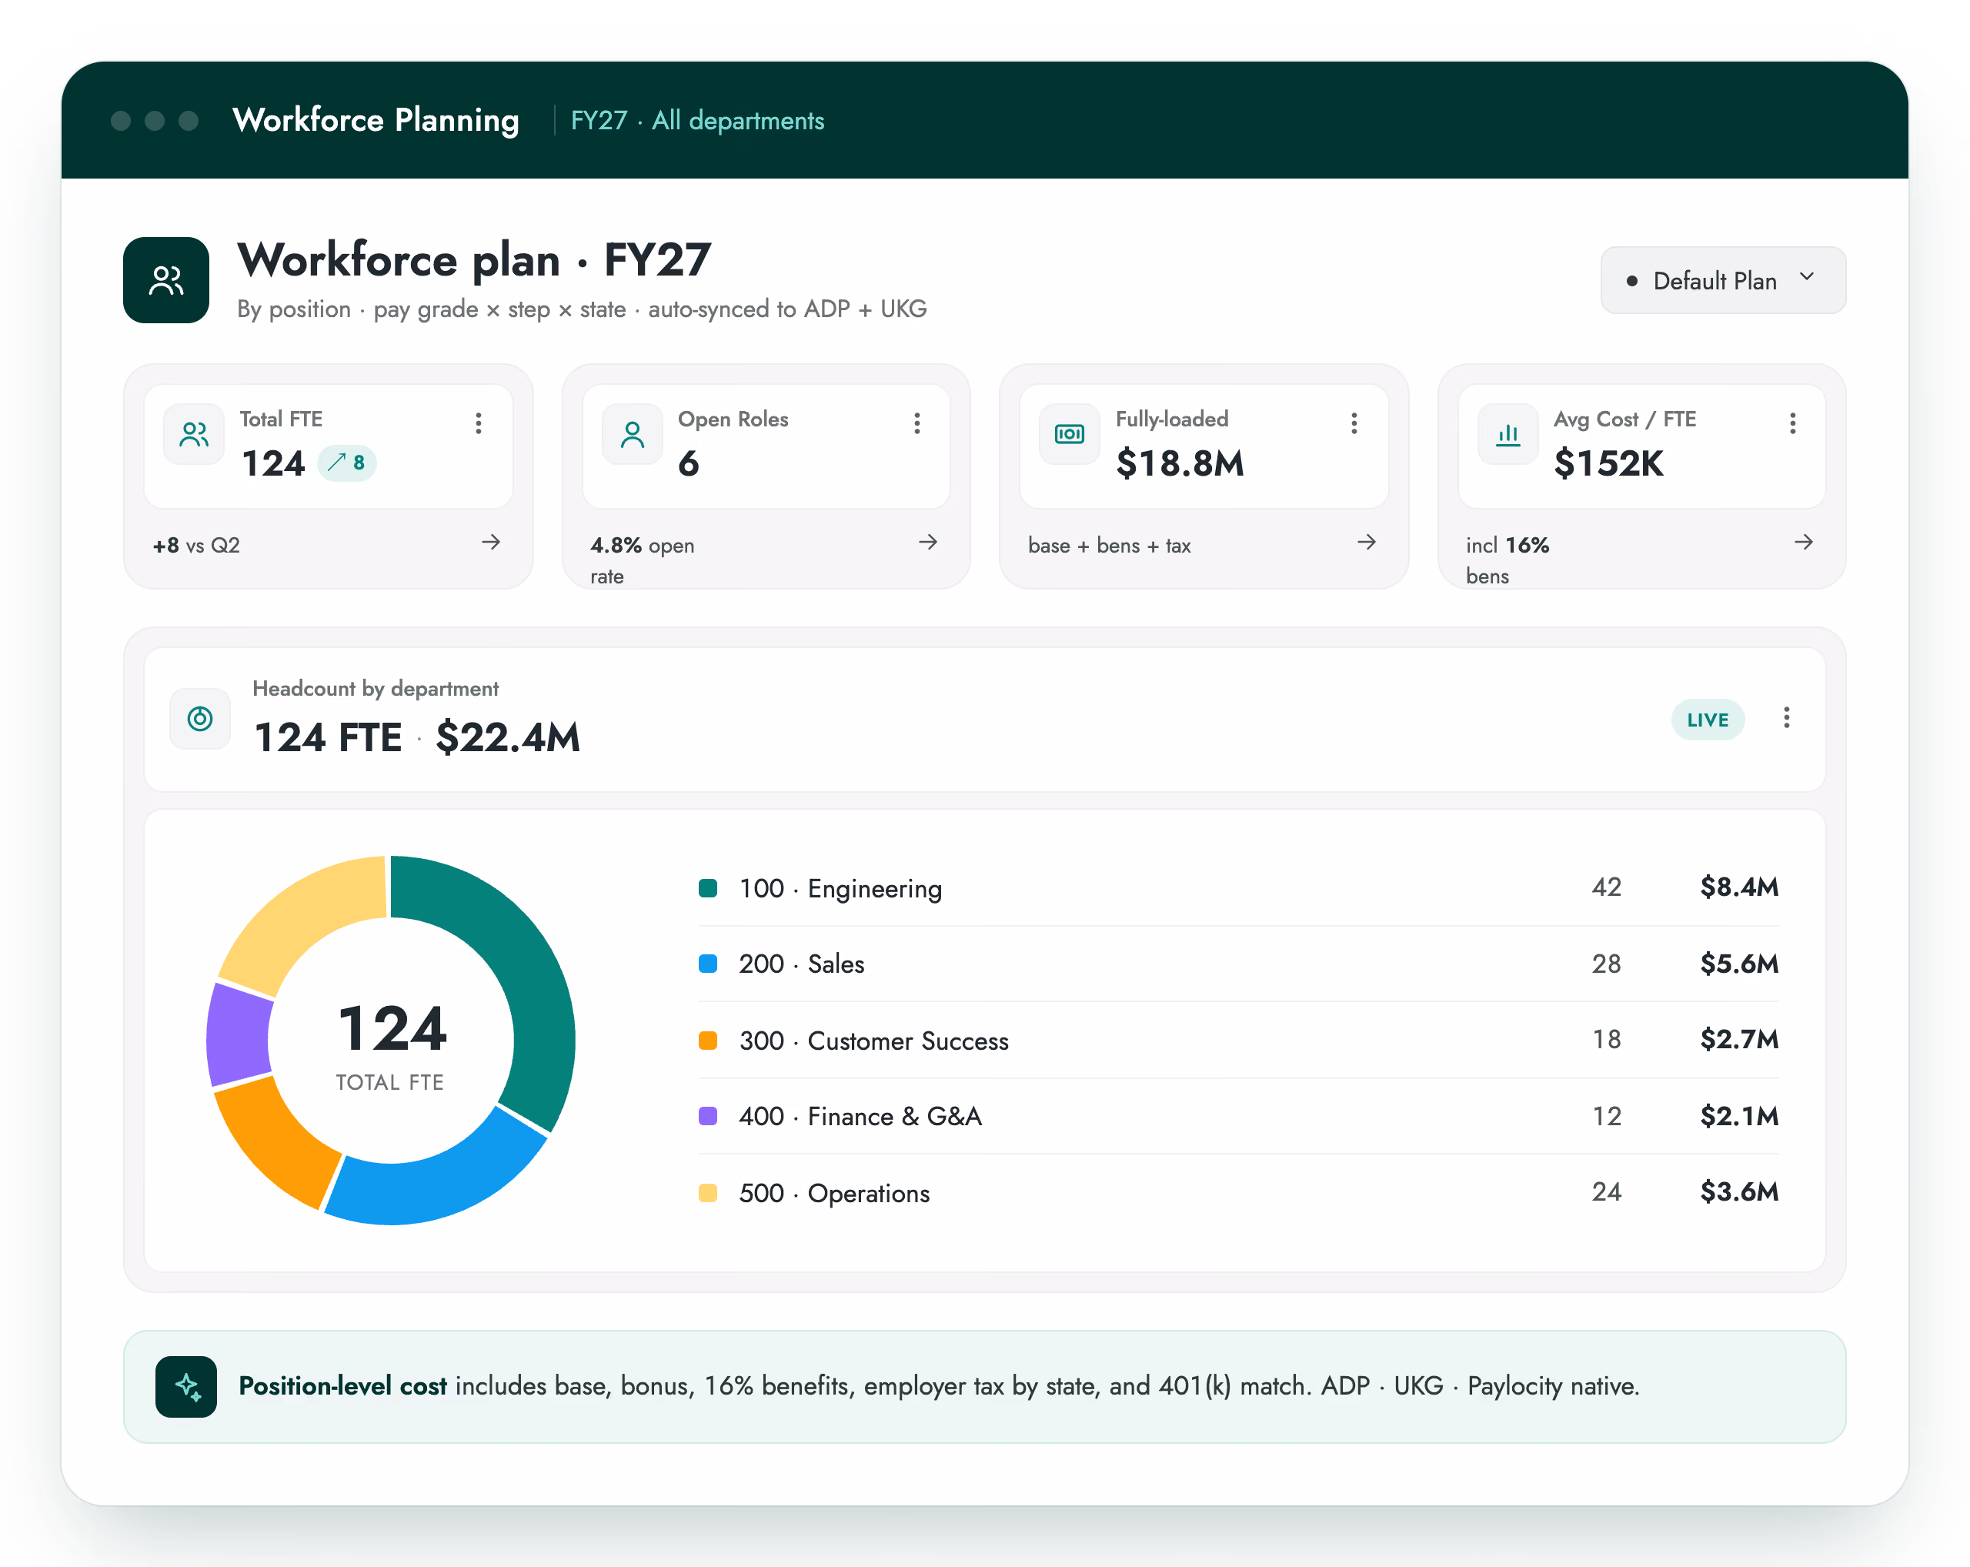
Task: Click the Position-level cost bold text
Action: tap(342, 1386)
